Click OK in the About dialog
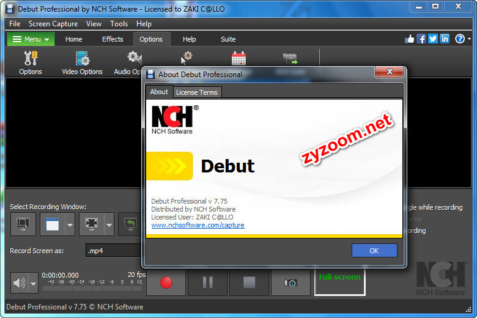The width and height of the screenshot is (477, 318). (374, 251)
